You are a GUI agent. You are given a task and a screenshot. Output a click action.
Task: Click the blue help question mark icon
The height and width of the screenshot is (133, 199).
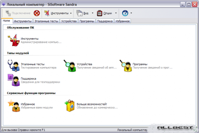(125, 13)
